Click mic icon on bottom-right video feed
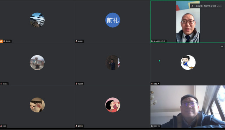This screenshot has width=225, height=130. click(152, 126)
